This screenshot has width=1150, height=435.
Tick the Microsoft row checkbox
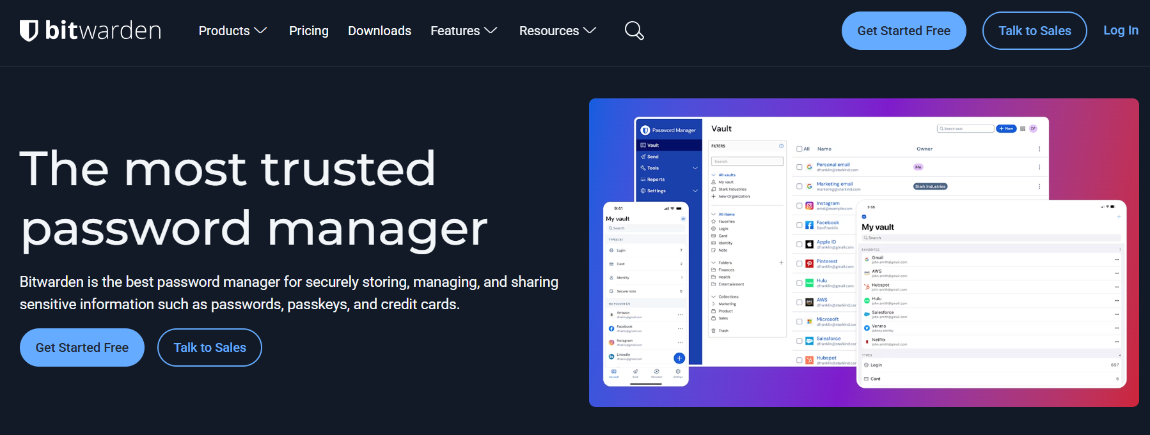799,321
